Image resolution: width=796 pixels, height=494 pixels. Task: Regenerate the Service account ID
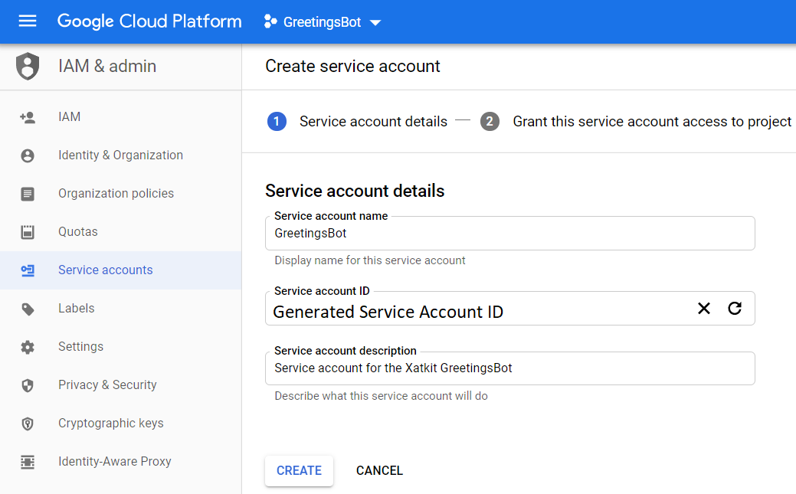[735, 308]
